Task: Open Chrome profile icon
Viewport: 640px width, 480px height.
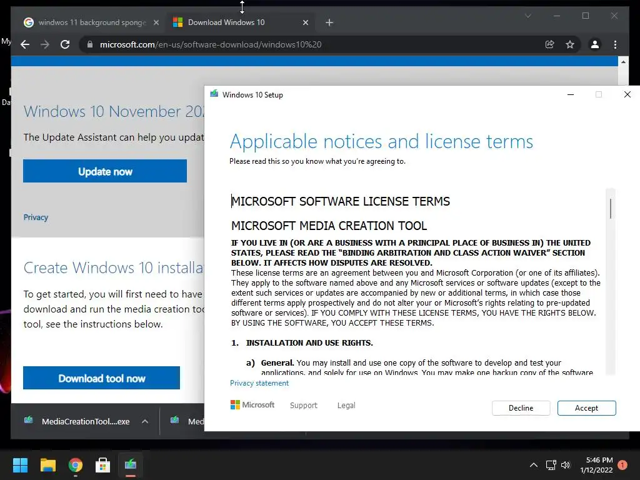Action: click(595, 44)
